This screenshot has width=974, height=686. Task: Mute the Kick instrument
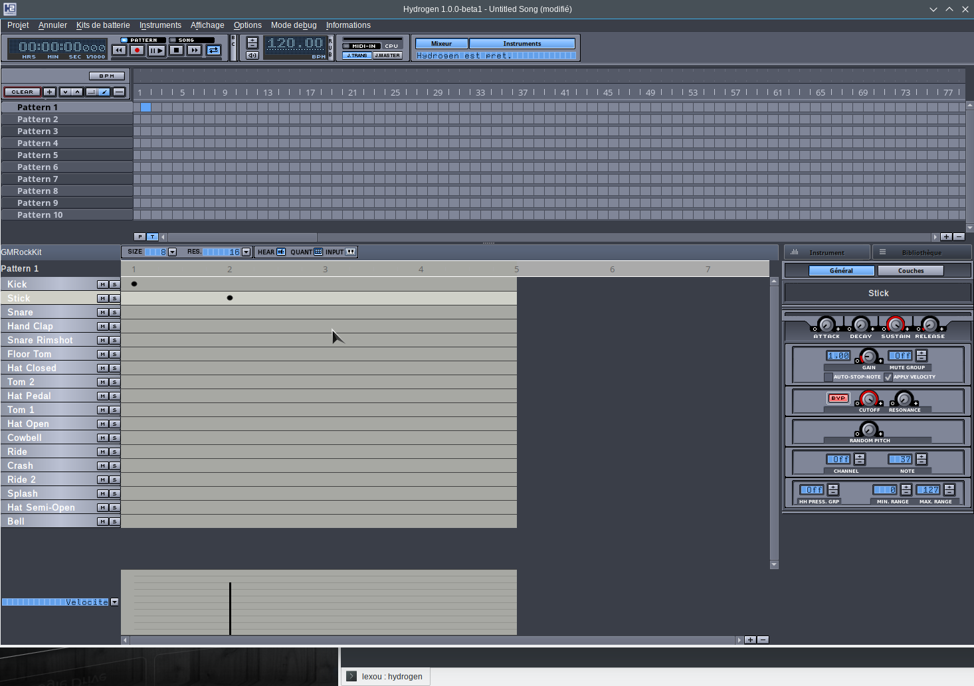point(102,284)
